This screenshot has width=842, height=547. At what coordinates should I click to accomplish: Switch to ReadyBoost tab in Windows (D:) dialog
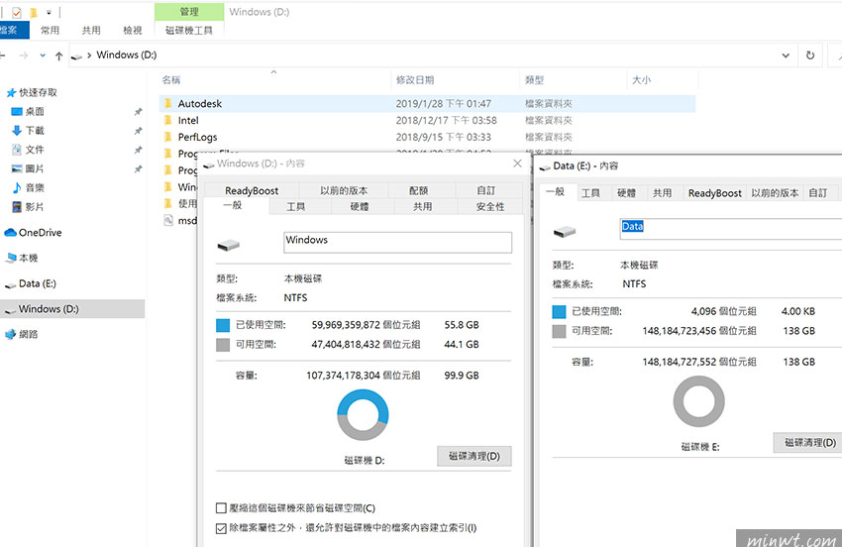(x=252, y=190)
